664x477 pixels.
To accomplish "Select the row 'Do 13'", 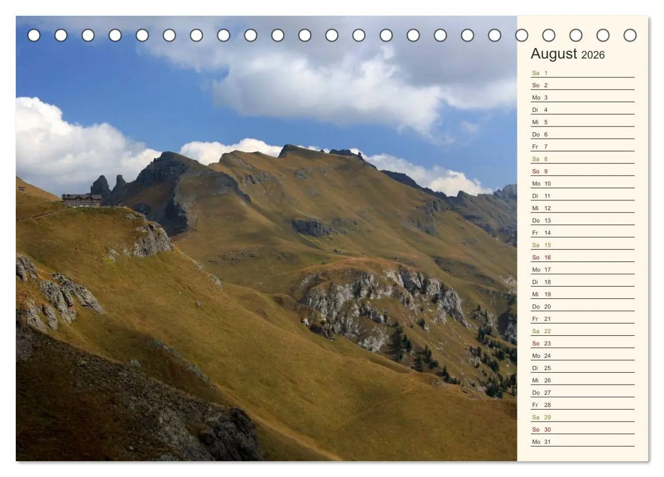I will (582, 220).
